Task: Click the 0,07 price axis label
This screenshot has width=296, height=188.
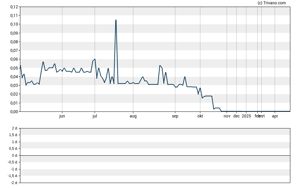Action: coord(14,51)
